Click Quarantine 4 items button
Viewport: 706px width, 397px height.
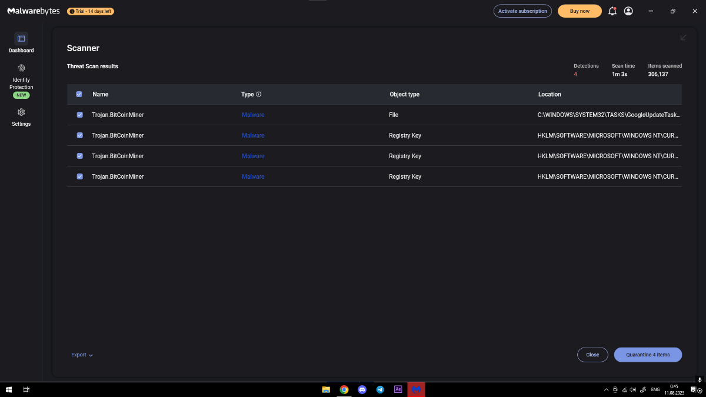(648, 355)
